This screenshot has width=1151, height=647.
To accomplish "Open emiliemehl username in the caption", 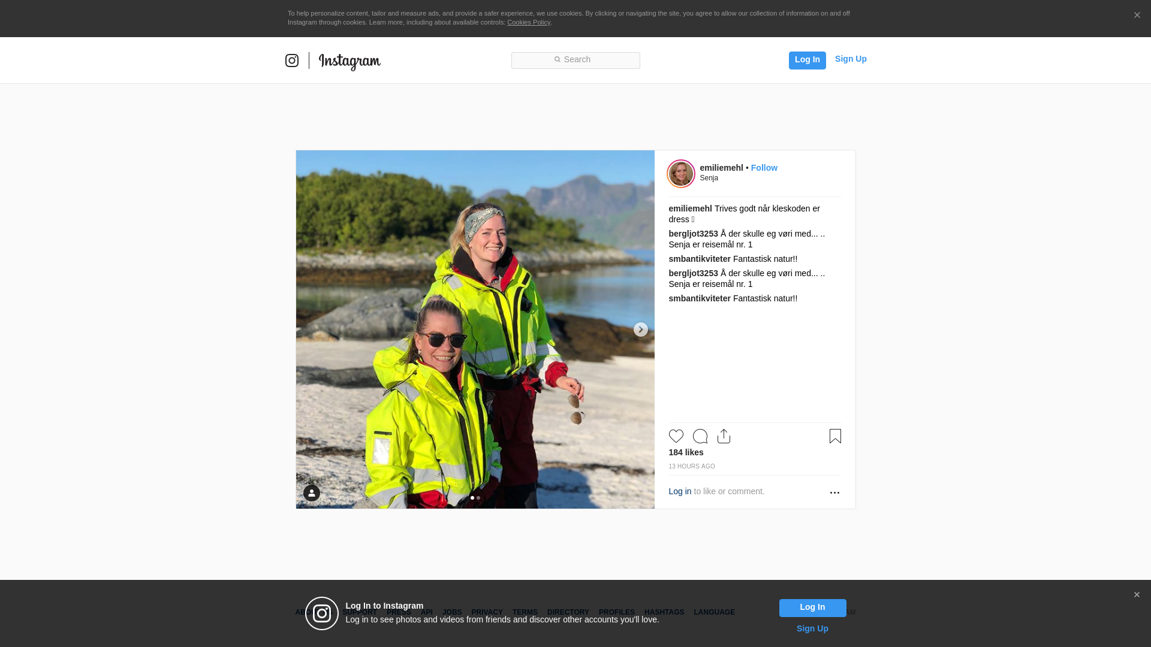I will [690, 208].
